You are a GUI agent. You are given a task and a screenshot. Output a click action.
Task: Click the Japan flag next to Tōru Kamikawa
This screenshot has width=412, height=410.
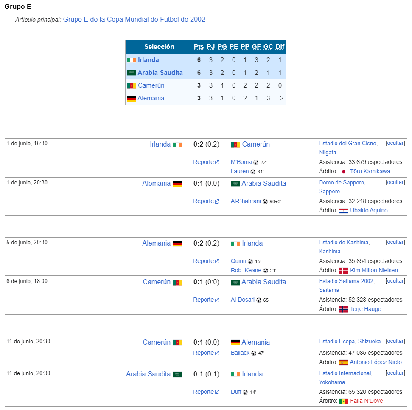343,172
